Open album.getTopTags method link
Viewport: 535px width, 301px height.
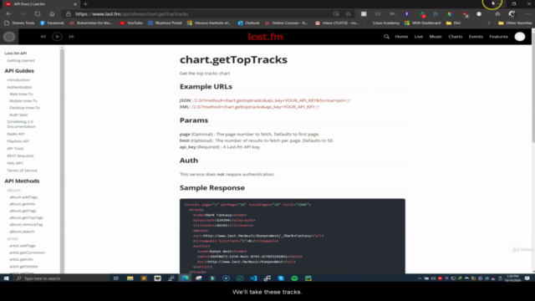coord(26,217)
